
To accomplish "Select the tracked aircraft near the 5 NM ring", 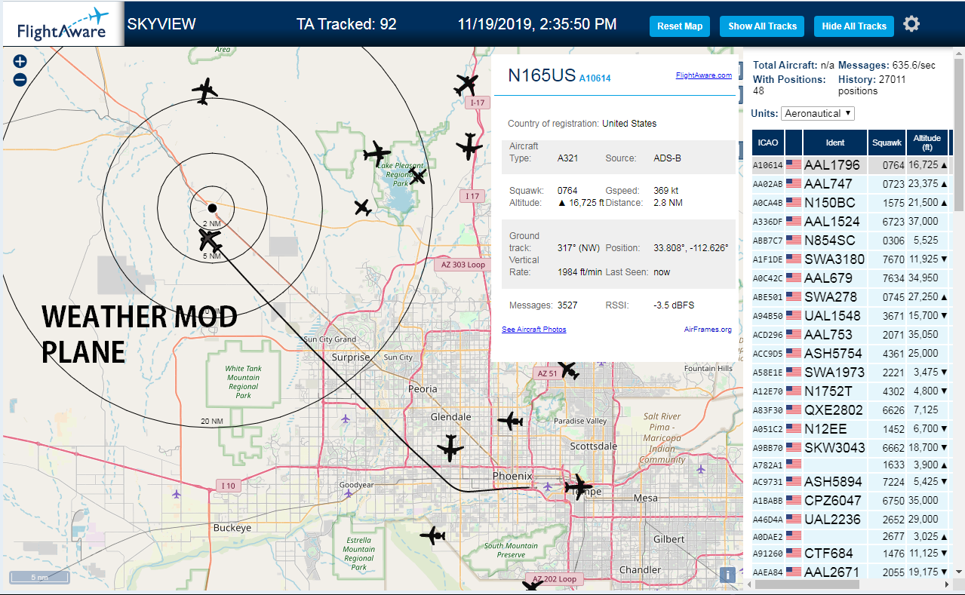I will pyautogui.click(x=209, y=240).
